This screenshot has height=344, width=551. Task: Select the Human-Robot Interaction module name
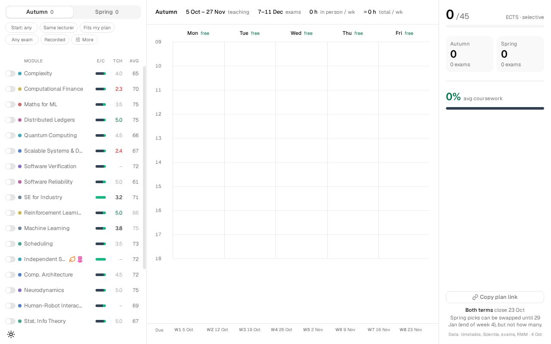tap(53, 306)
